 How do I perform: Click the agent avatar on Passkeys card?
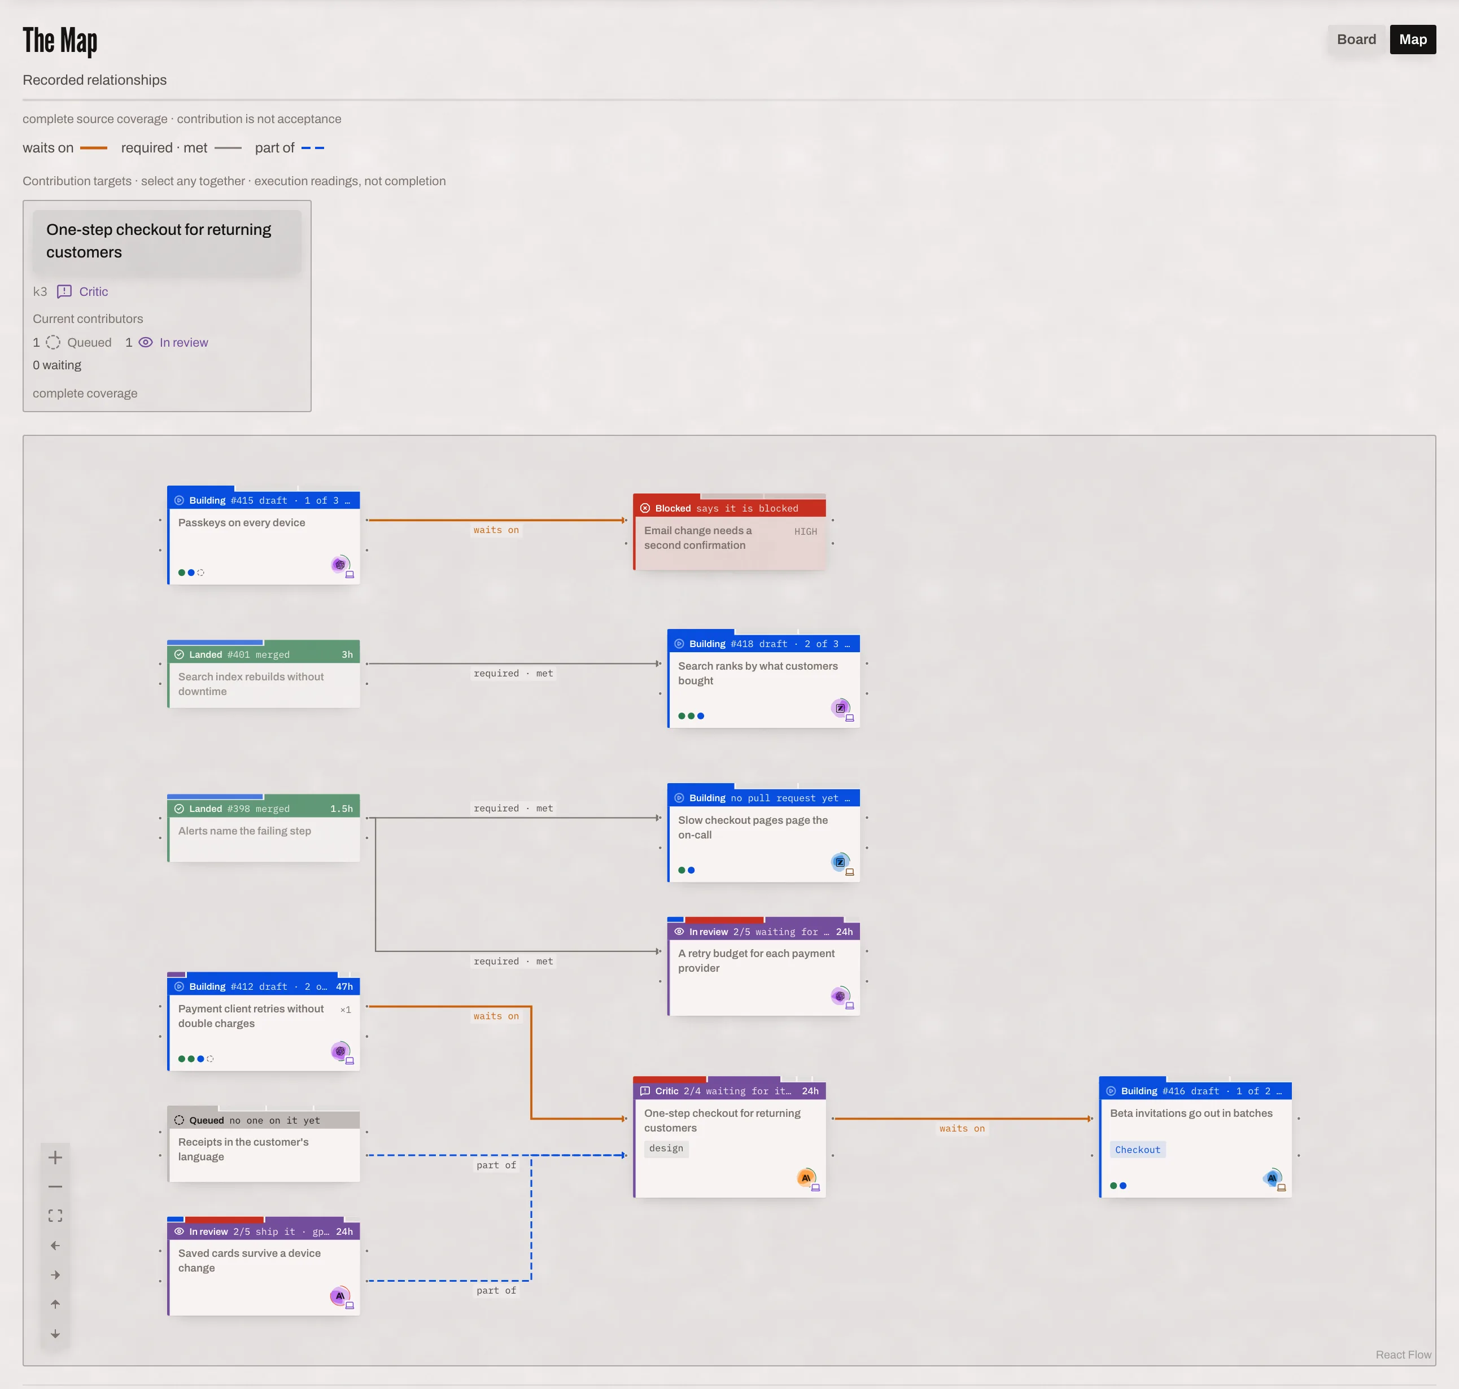point(340,565)
